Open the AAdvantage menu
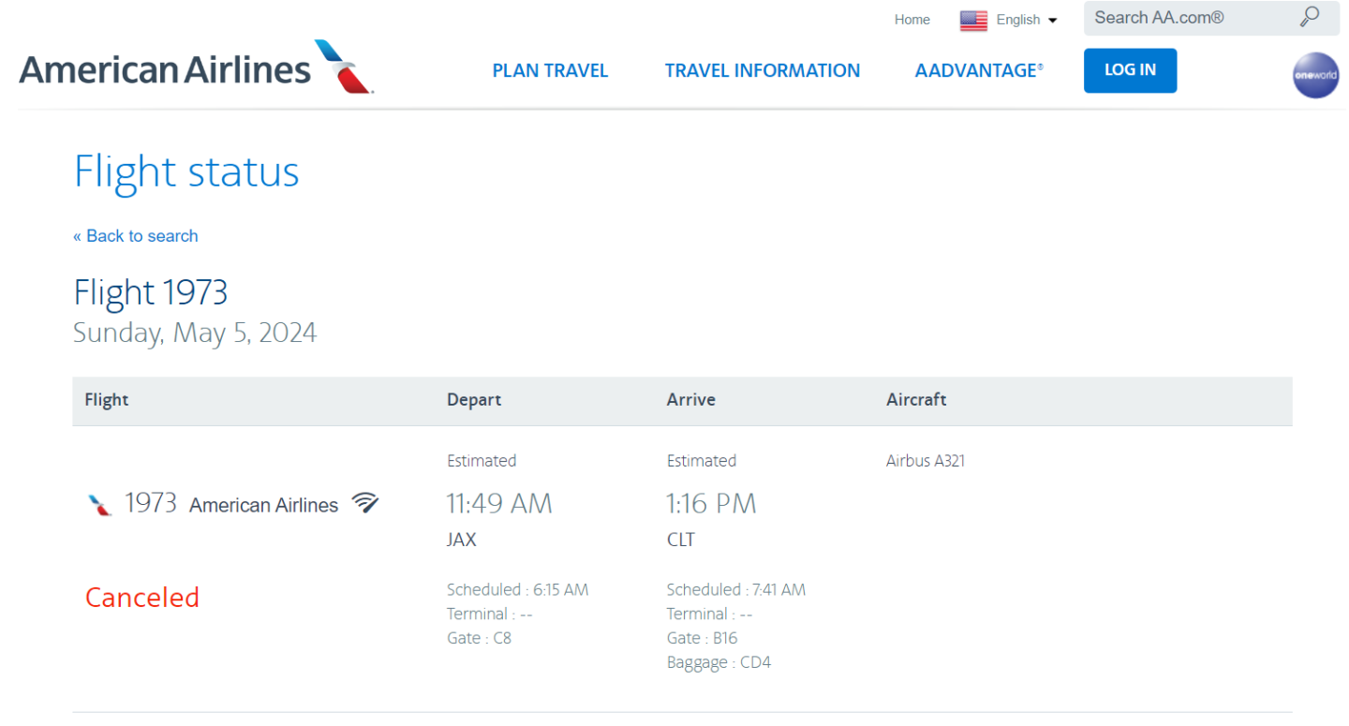 tap(979, 71)
